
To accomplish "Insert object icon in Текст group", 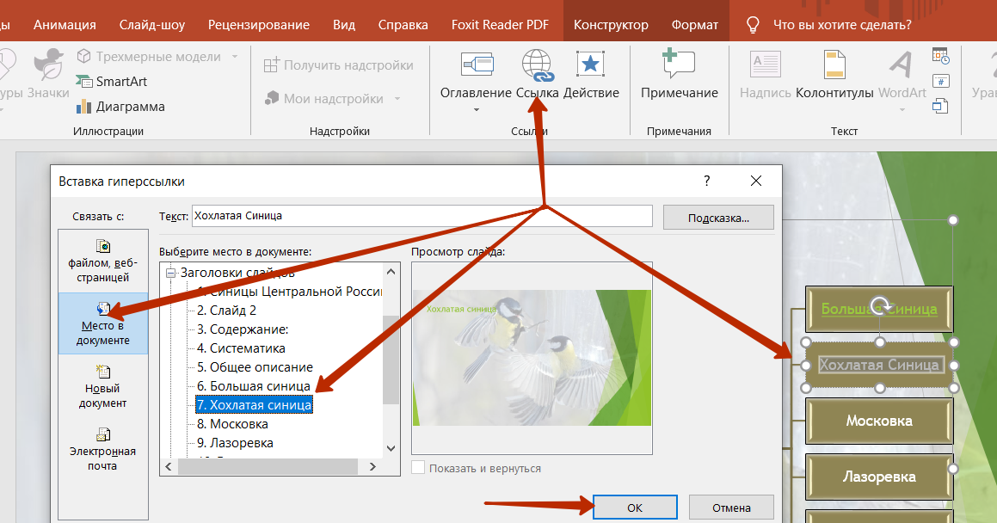I will tap(940, 106).
